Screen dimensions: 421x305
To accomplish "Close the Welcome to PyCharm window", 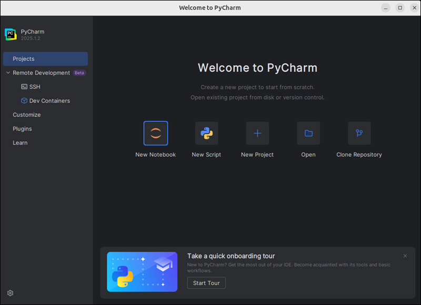I will click(x=414, y=8).
